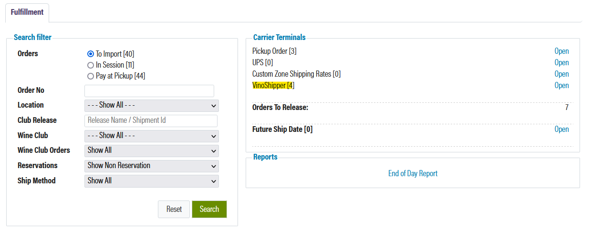The height and width of the screenshot is (230, 591).
Task: Expand the Reservations dropdown
Action: [x=152, y=166]
